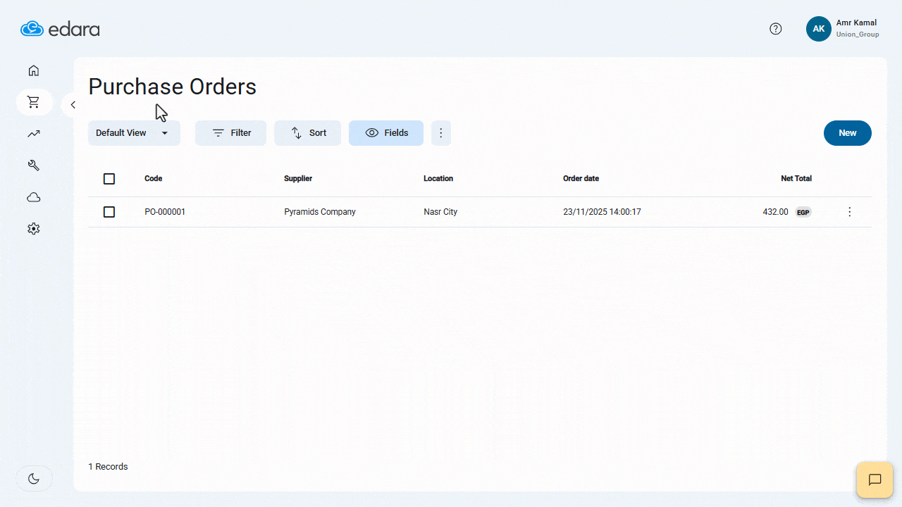902x507 pixels.
Task: Toggle dark mode moon button
Action: click(34, 479)
